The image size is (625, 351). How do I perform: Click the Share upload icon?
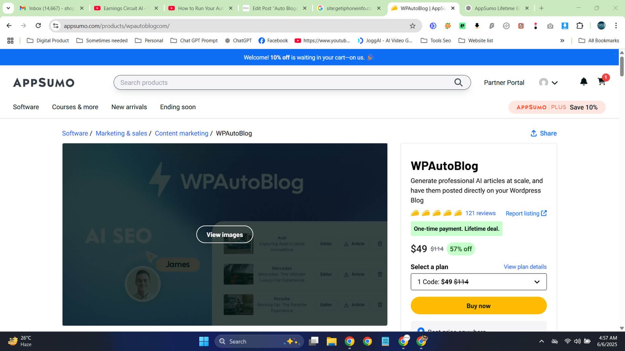[x=534, y=133]
